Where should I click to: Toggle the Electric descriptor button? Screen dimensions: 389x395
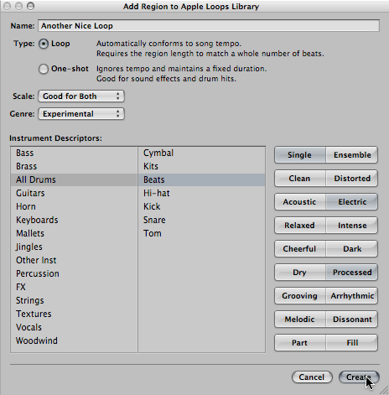point(352,202)
